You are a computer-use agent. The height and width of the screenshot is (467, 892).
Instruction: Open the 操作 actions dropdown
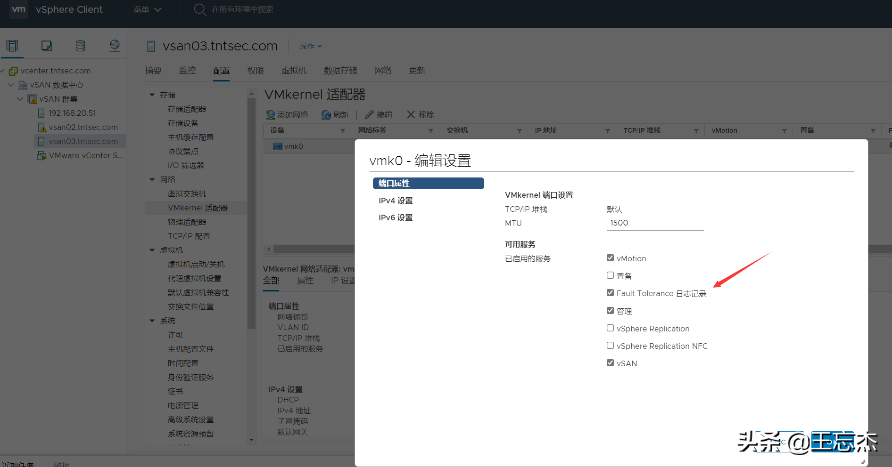311,46
